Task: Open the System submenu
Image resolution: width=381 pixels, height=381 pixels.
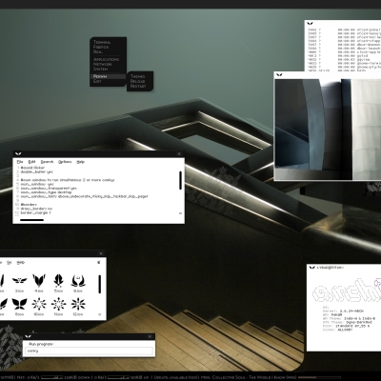Action: click(x=100, y=69)
